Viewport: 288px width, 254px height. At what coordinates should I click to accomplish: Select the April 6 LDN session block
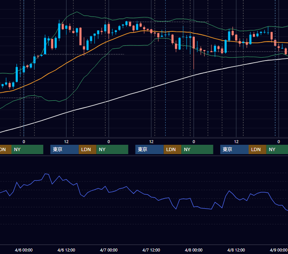pos(87,149)
